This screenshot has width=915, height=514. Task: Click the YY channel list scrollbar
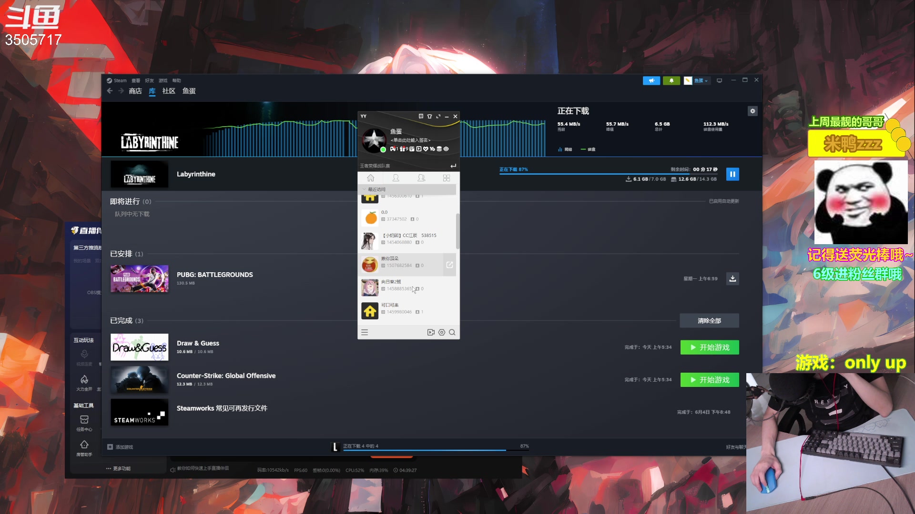point(458,231)
